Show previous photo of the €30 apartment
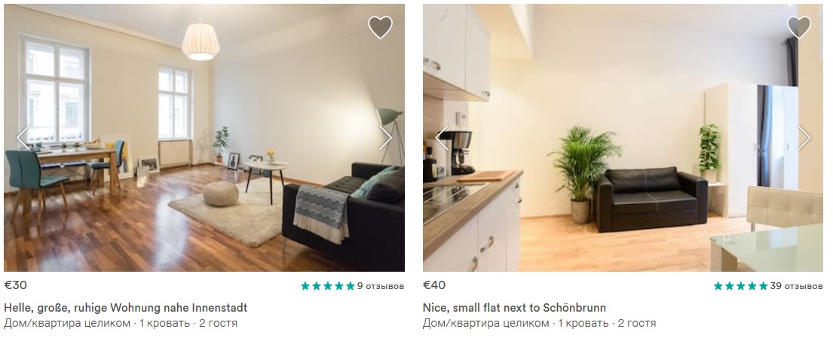 (23, 137)
